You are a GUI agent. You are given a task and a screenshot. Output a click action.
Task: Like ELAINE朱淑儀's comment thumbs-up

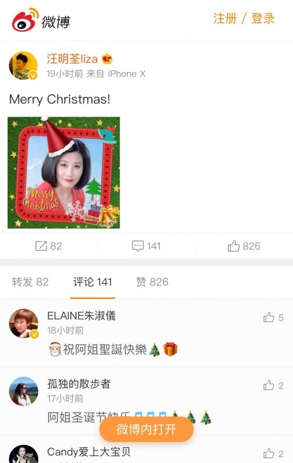(269, 318)
